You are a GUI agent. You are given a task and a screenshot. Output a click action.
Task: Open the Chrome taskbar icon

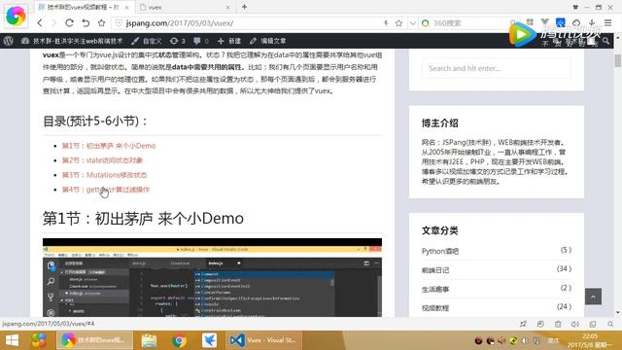[179, 340]
